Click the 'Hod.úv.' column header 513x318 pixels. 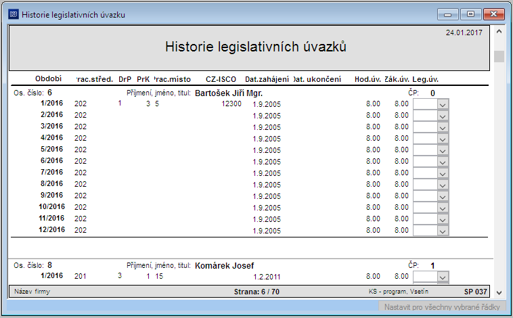pos(367,80)
